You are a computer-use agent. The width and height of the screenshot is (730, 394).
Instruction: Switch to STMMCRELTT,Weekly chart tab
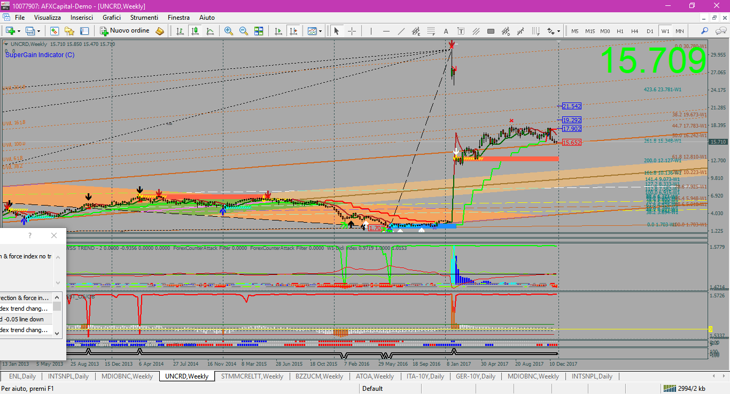[x=252, y=376]
